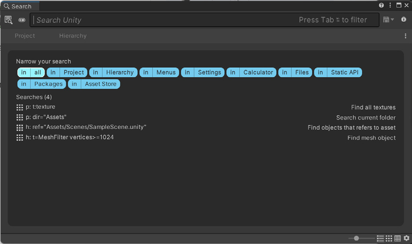Close the Search window
Image resolution: width=412 pixels, height=244 pixels.
pyautogui.click(x=406, y=5)
